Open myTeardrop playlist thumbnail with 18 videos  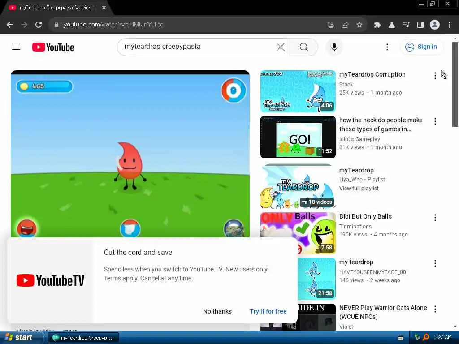(x=298, y=187)
